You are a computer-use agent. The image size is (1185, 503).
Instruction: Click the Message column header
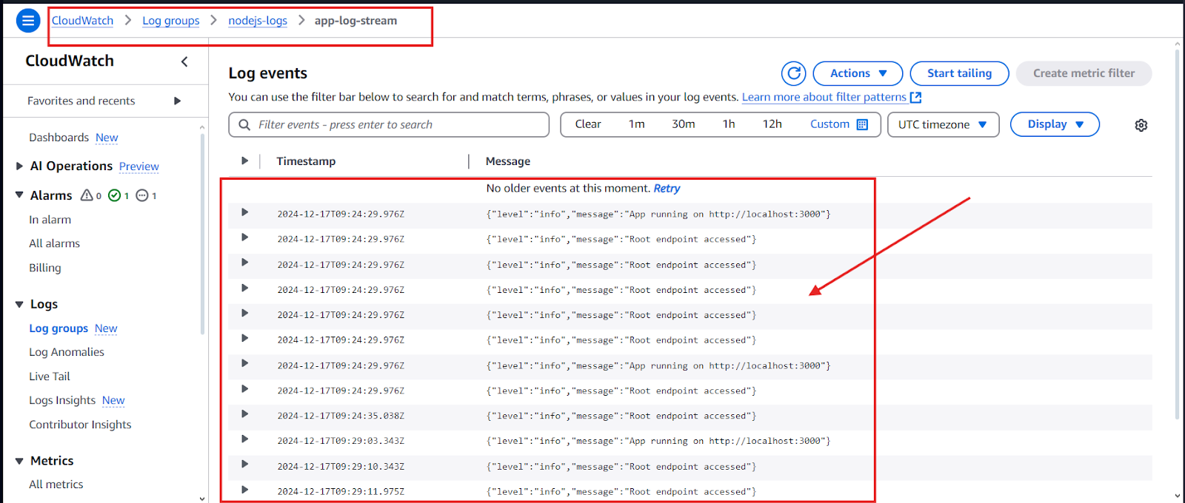point(508,161)
